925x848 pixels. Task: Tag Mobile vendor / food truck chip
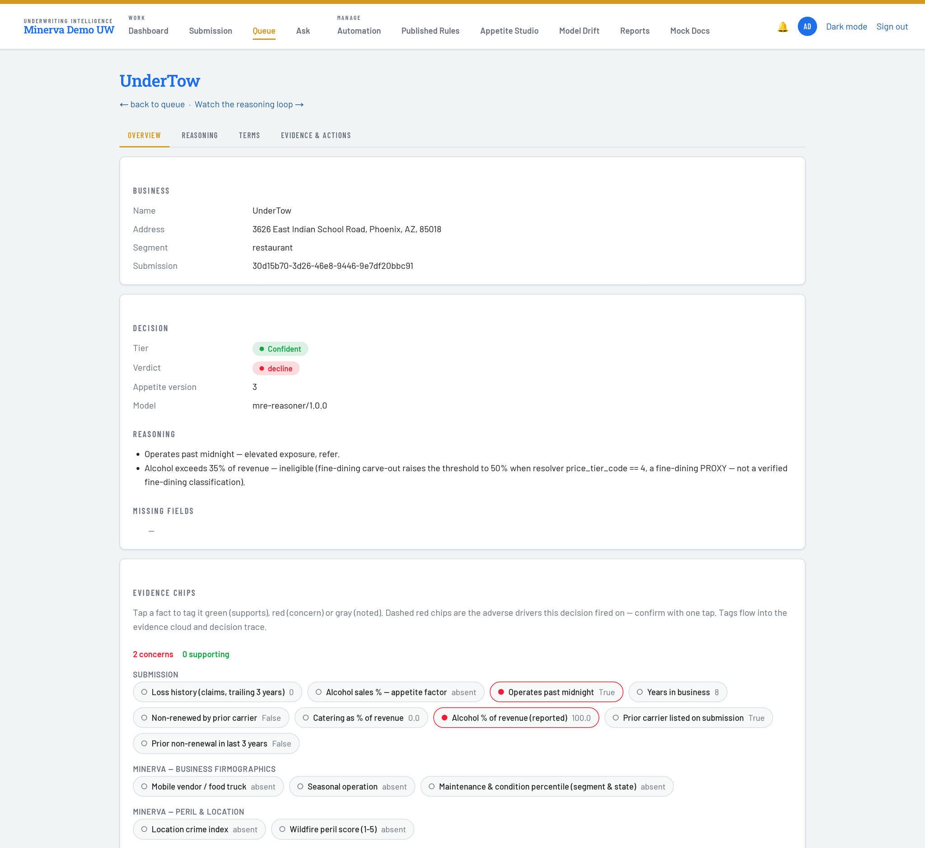(208, 787)
